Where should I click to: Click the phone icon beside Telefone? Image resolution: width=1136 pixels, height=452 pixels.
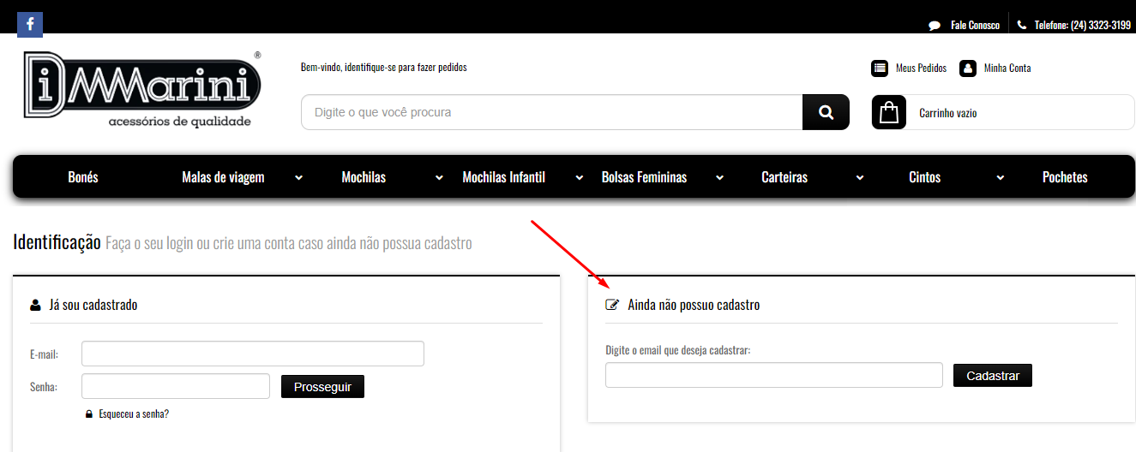coord(1022,26)
